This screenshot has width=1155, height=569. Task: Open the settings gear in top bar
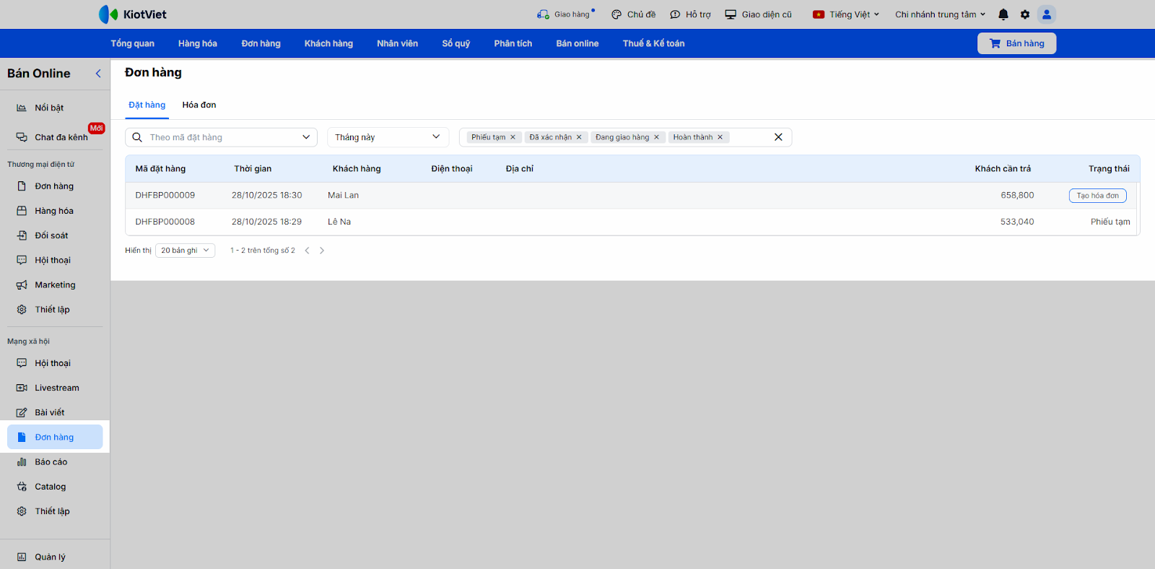click(x=1025, y=14)
